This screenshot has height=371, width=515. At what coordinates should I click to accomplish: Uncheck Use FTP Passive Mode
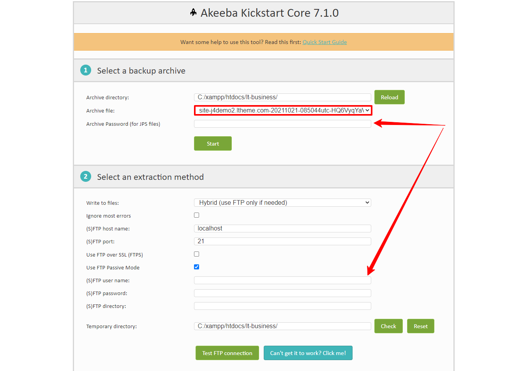click(x=197, y=267)
